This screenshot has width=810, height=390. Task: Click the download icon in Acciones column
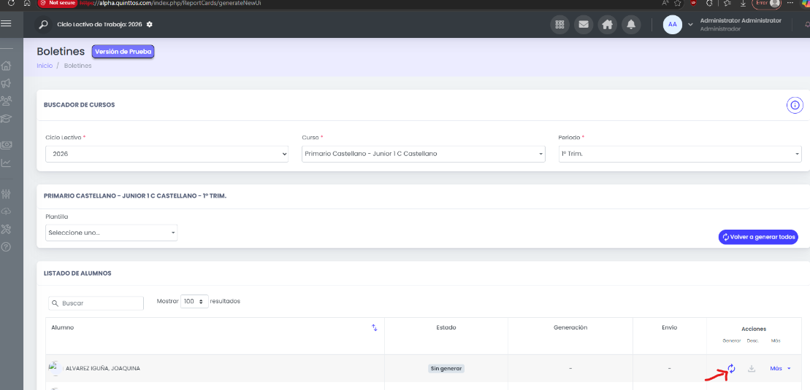click(752, 368)
